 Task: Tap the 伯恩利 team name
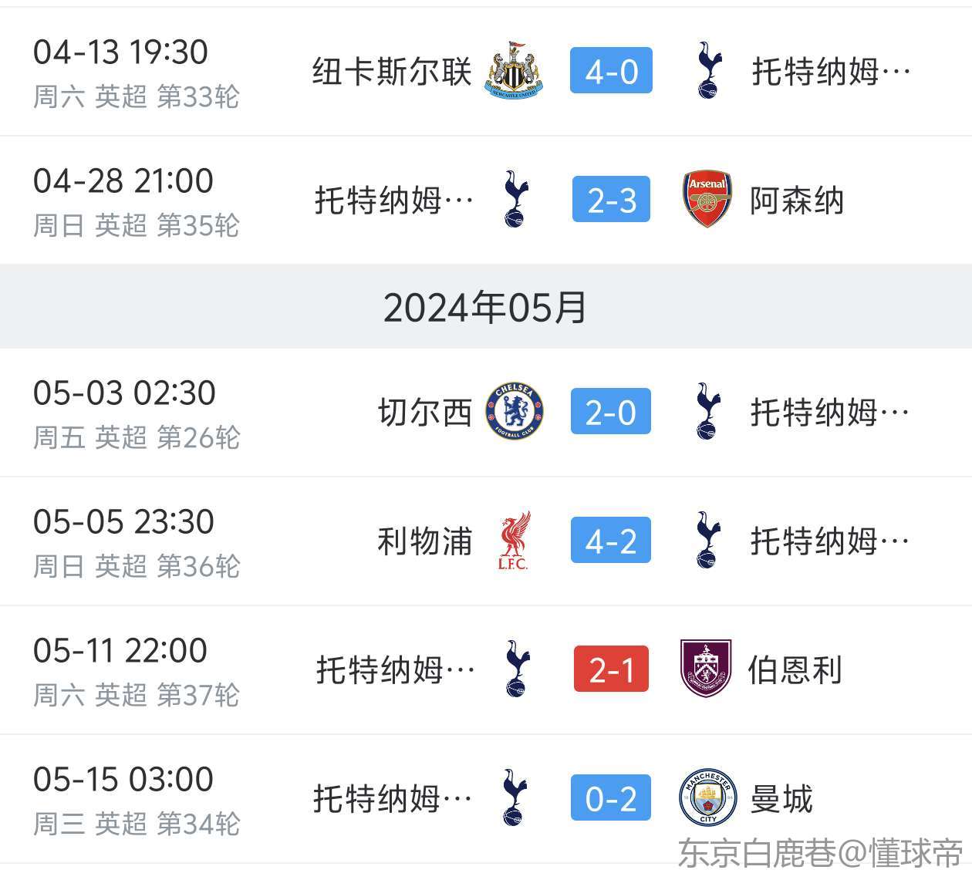click(x=795, y=669)
